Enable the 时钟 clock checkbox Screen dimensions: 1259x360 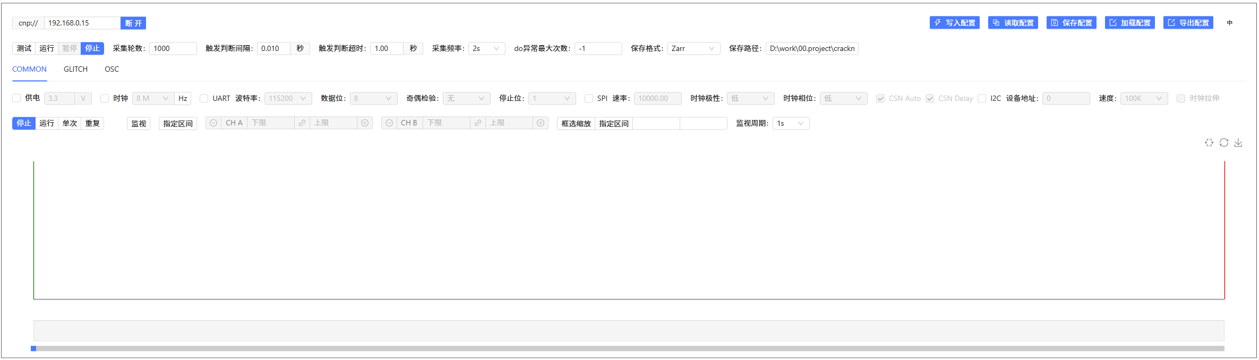[x=105, y=98]
